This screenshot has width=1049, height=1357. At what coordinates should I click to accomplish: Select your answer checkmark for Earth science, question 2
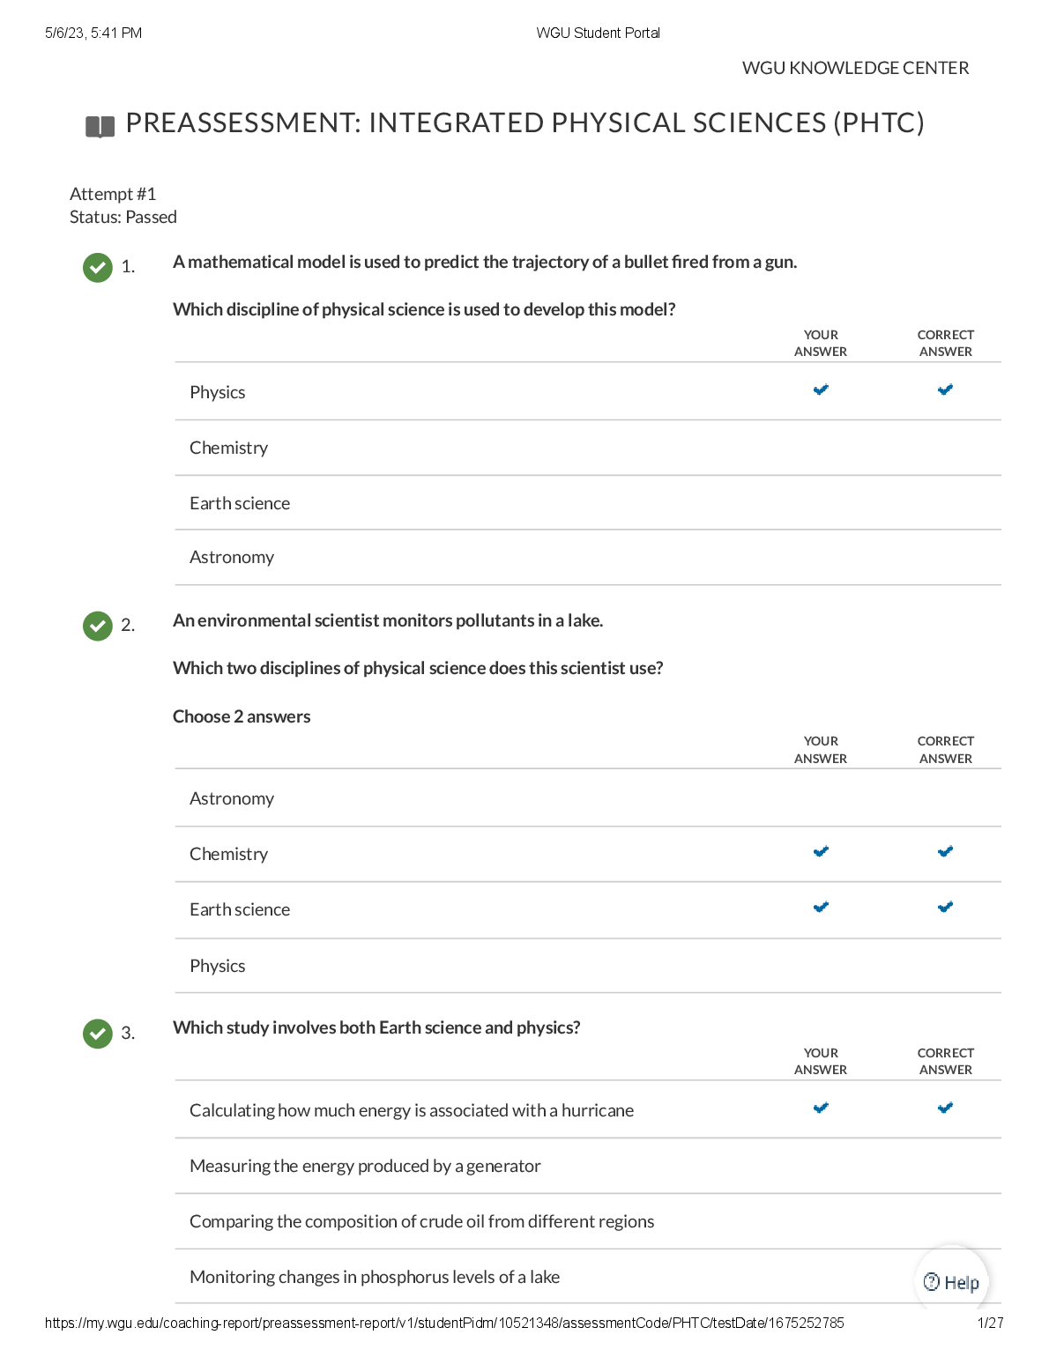click(x=821, y=907)
